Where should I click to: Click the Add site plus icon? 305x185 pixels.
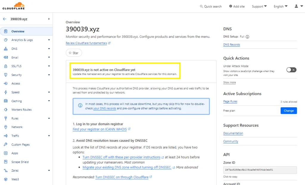click(231, 6)
